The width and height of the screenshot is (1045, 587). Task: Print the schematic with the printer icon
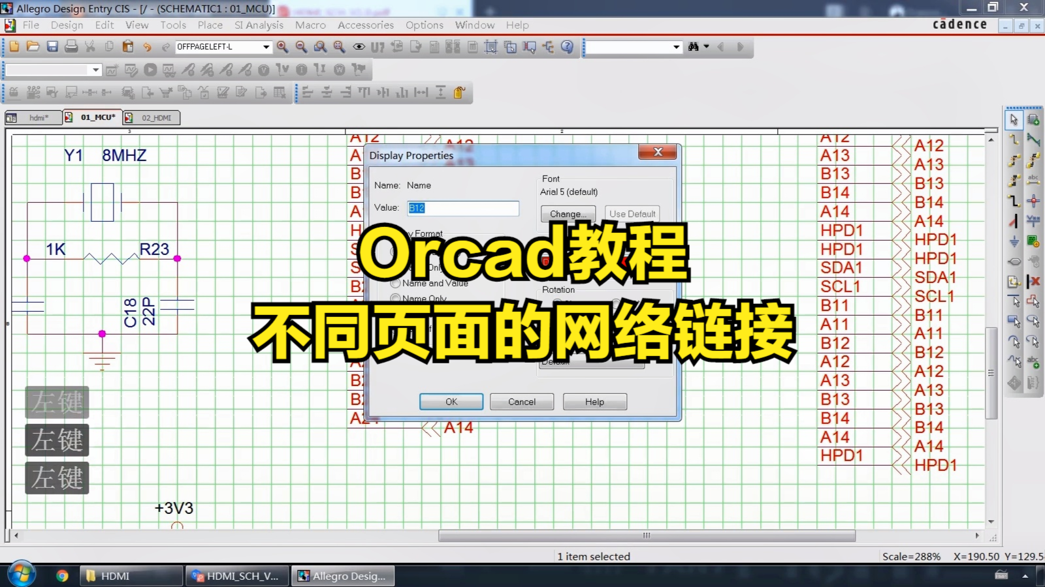point(71,47)
